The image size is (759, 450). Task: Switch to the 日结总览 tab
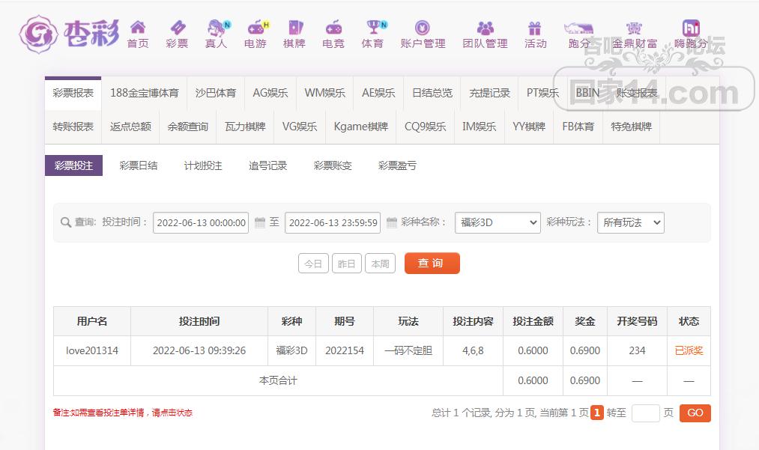click(x=432, y=93)
